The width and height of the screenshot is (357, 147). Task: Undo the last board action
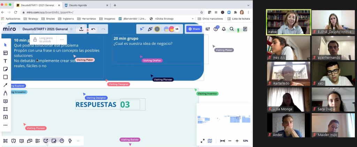tap(93, 29)
